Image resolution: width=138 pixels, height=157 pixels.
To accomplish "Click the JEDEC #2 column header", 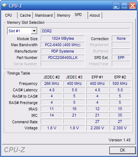I will (52, 77).
